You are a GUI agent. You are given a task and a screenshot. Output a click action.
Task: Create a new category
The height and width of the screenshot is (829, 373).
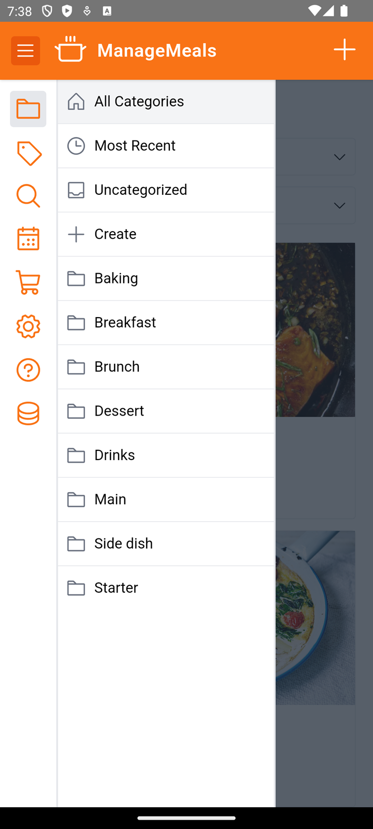coord(166,234)
